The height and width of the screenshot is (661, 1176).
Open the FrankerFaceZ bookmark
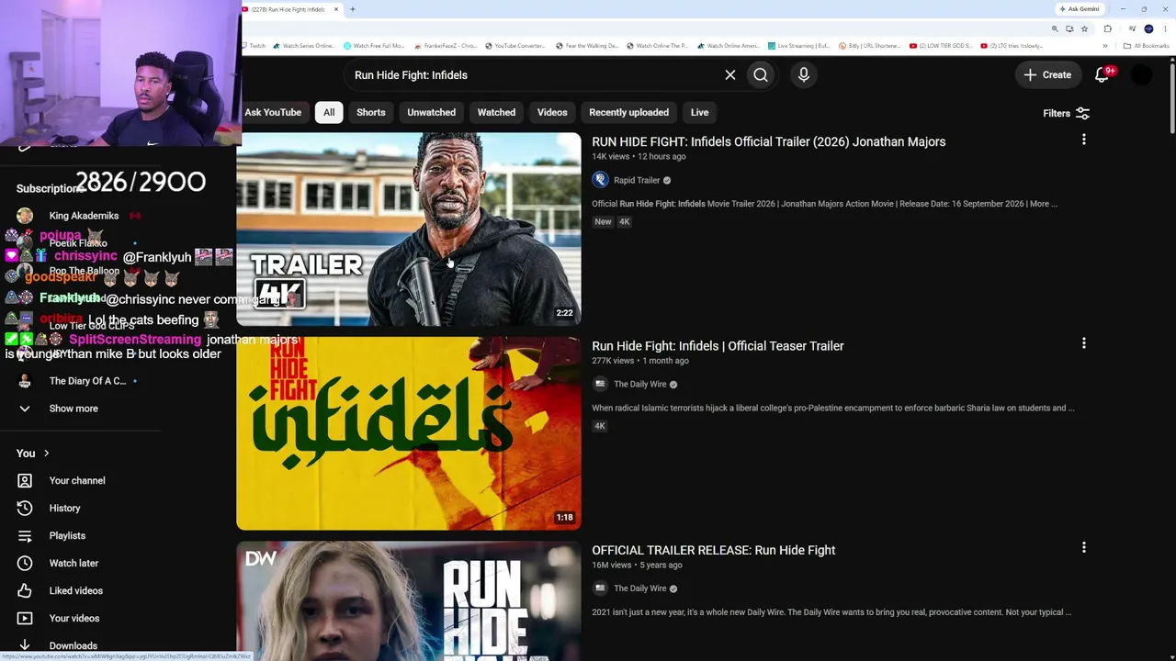(445, 46)
